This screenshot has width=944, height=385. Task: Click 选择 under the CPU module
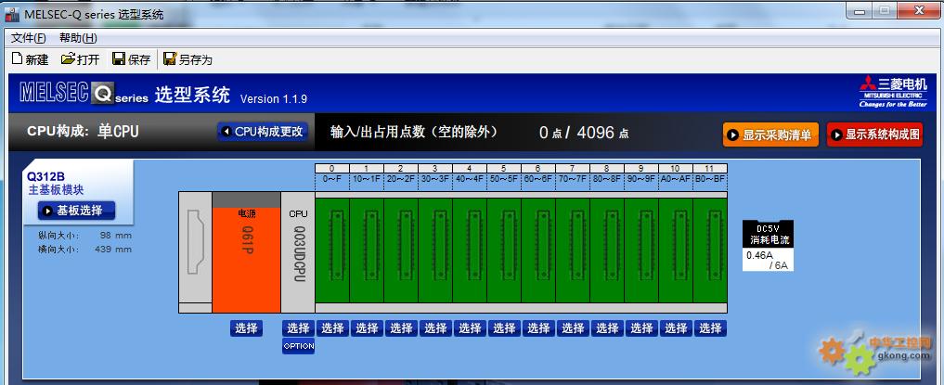coord(298,327)
